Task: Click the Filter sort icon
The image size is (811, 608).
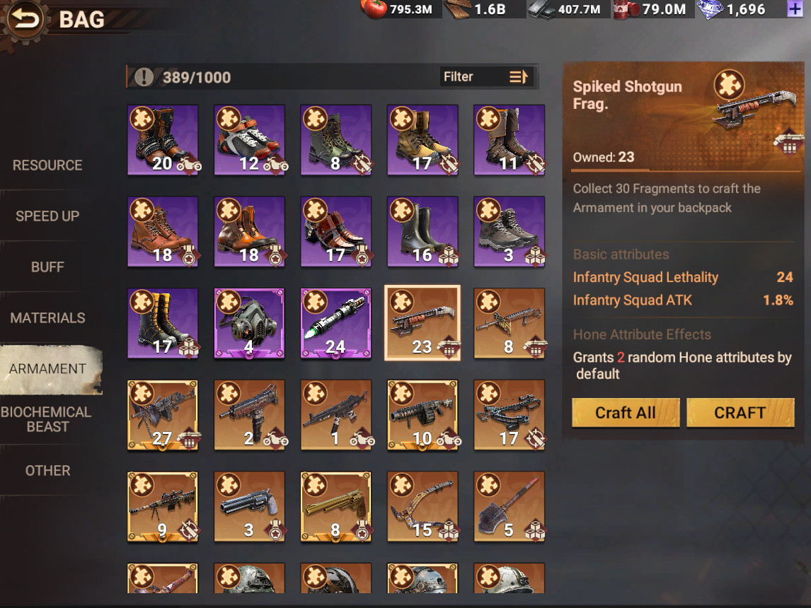Action: [518, 77]
